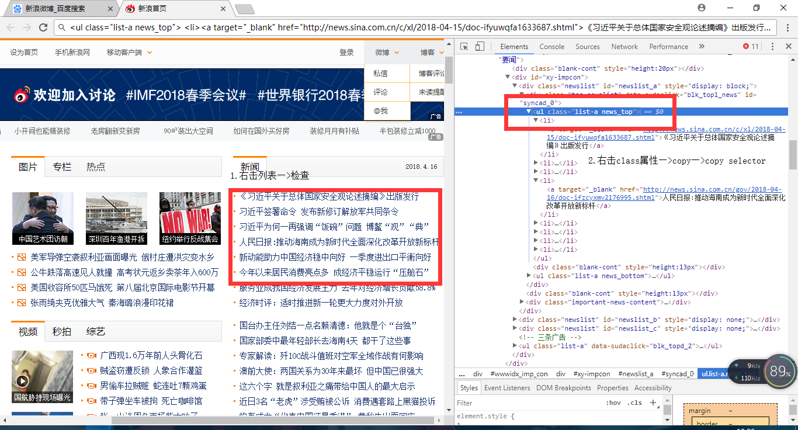Click the browser address bar
This screenshot has height=430, width=798.
415,27
